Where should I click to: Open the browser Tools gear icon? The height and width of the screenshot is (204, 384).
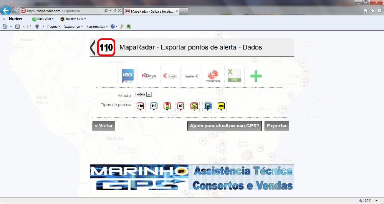[379, 11]
